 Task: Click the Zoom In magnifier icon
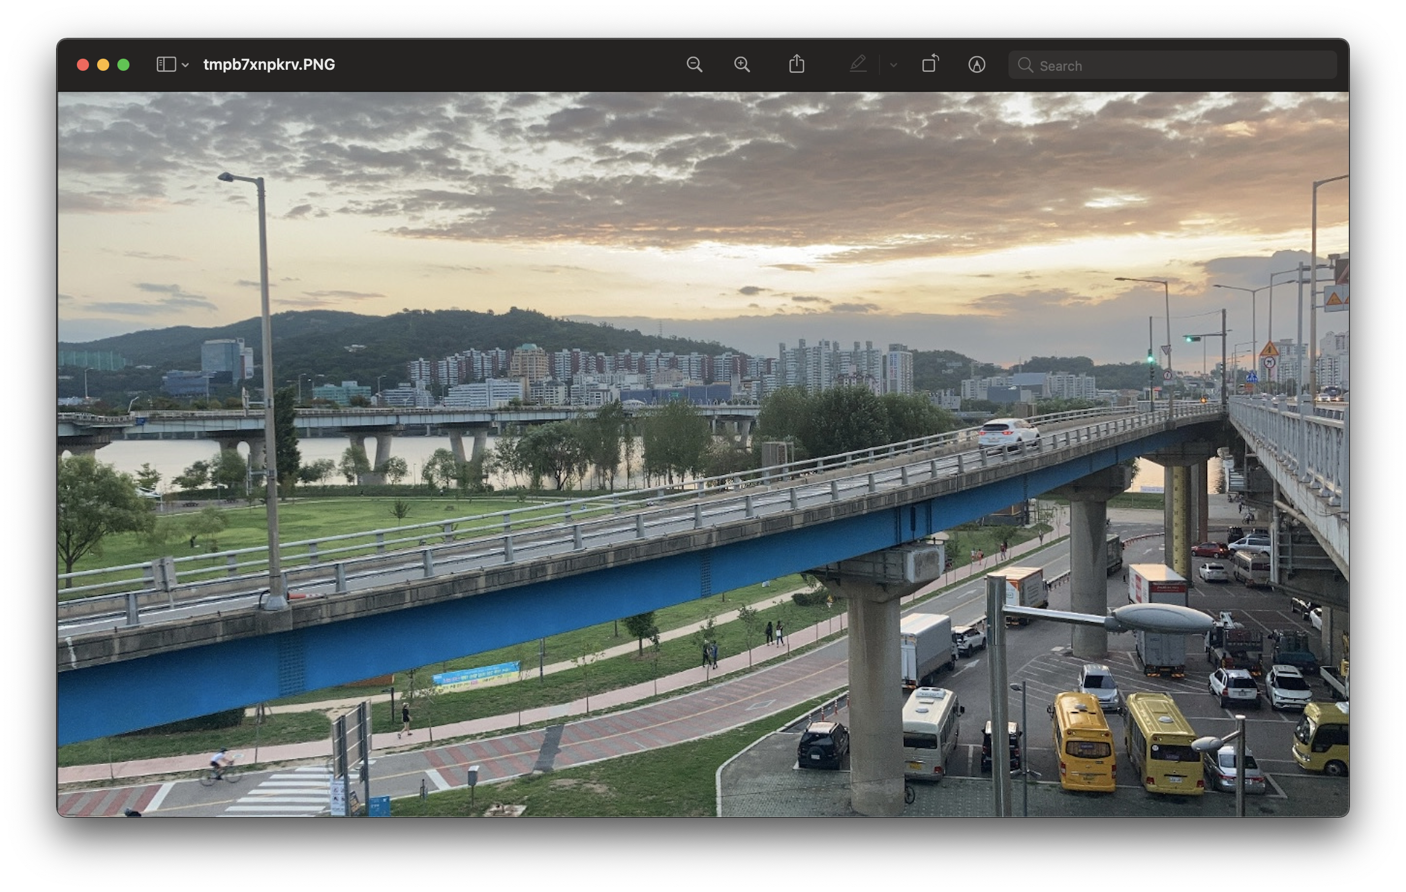pyautogui.click(x=742, y=65)
